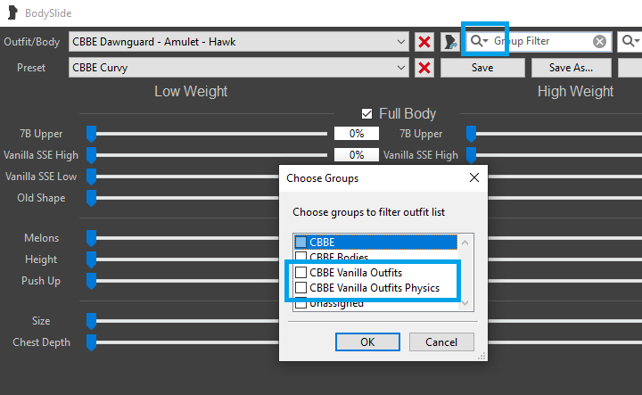The width and height of the screenshot is (642, 395).
Task: Open group filter magnifier menu
Action: tap(479, 41)
